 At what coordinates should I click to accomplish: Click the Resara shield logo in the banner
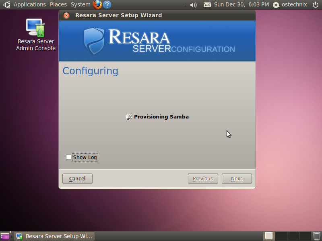pos(94,41)
